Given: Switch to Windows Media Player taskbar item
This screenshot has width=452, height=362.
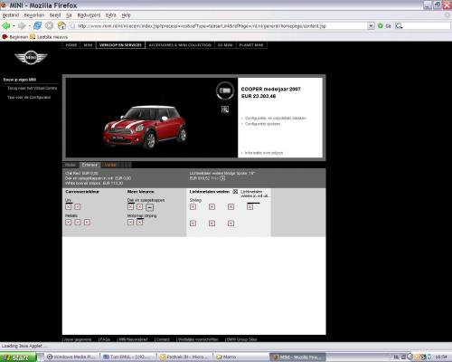Looking at the screenshot, I should click(x=72, y=357).
